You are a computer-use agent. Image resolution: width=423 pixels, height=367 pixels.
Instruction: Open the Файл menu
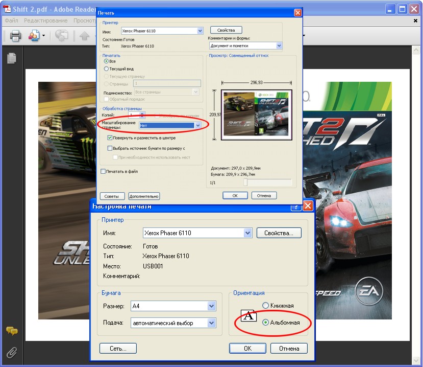point(11,20)
